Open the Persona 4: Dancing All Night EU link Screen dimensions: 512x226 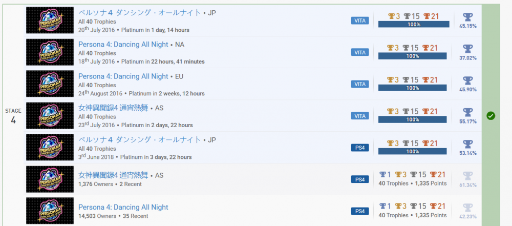coord(123,76)
